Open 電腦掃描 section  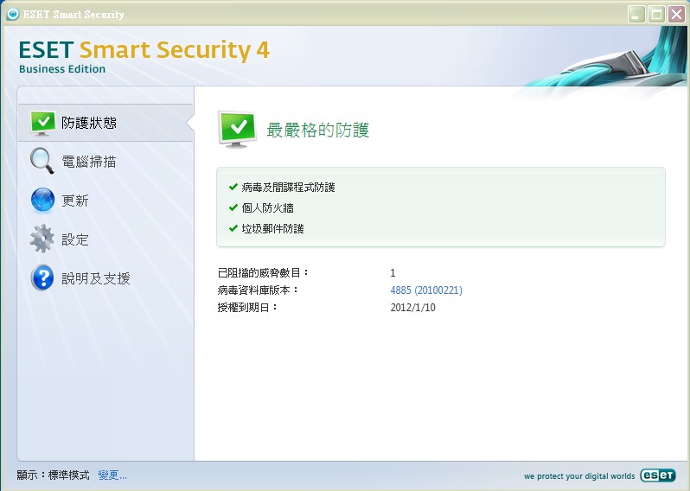coord(89,162)
